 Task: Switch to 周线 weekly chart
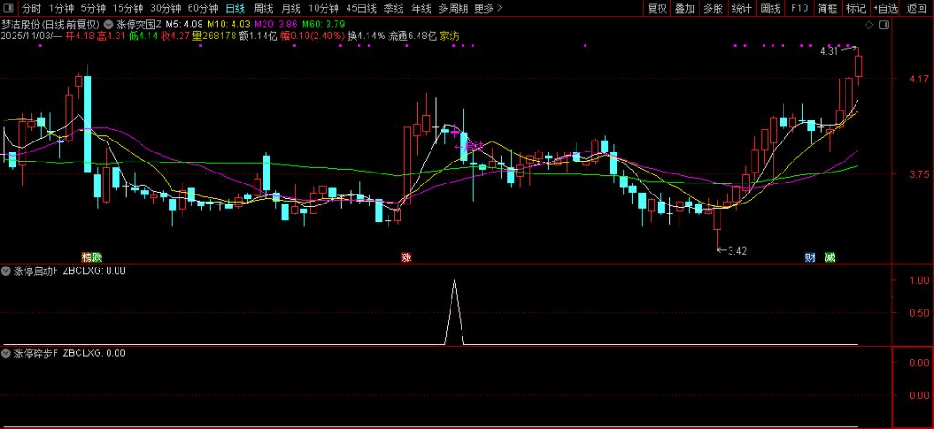(264, 8)
